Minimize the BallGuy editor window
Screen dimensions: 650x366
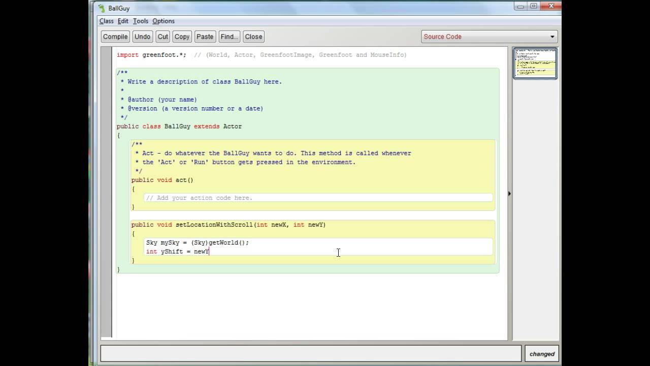521,6
